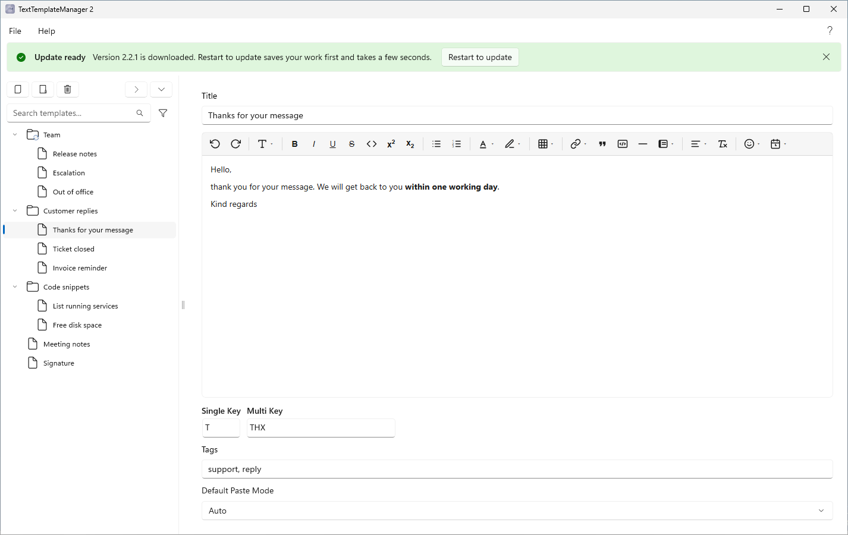The width and height of the screenshot is (848, 535).
Task: Open the text alignment dropdown
Action: 698,144
